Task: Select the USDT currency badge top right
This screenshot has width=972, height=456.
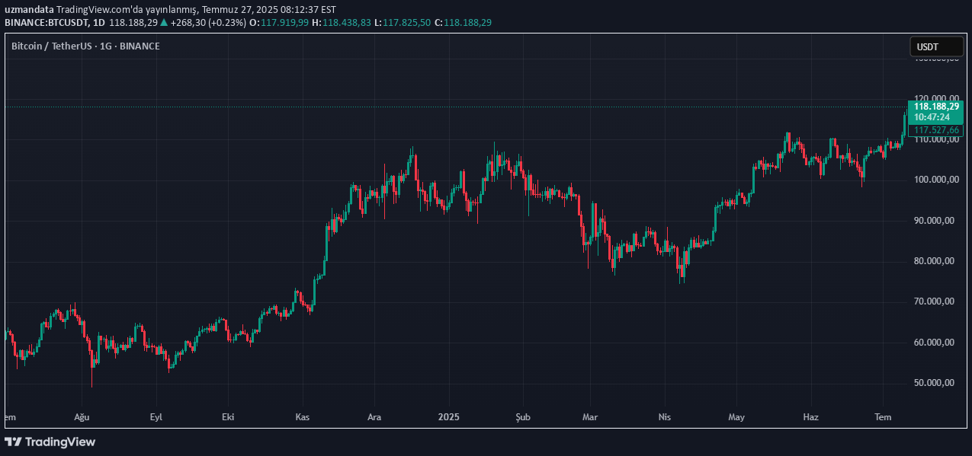Action: pos(935,46)
